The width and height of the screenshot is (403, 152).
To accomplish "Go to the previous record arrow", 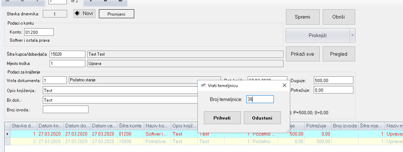I will (37, 1).
